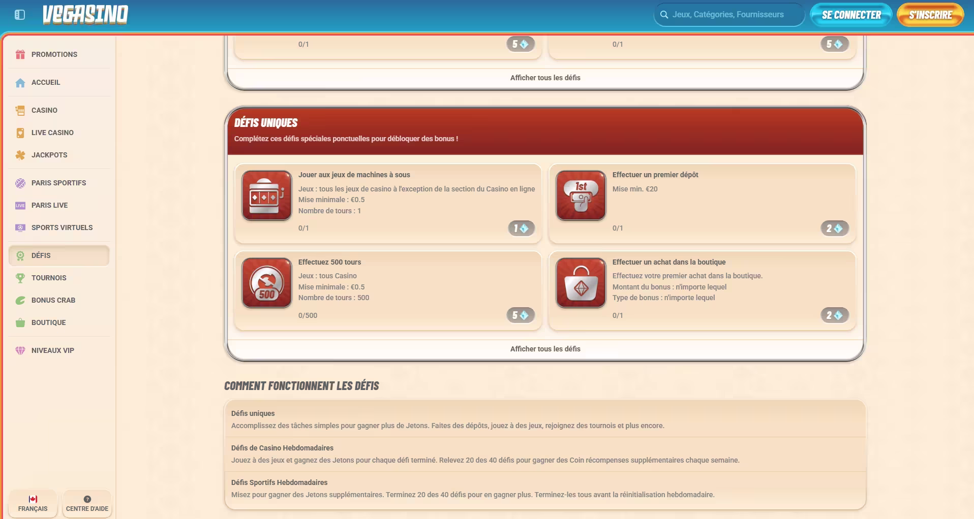Select Tournois menu entry
Image resolution: width=974 pixels, height=519 pixels.
(x=59, y=278)
